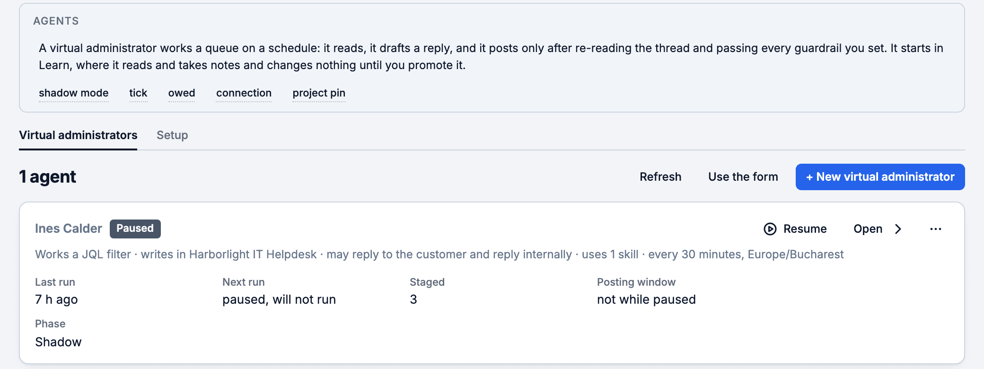
Task: Click the Resume play icon for Ines Calder
Action: [x=770, y=229]
